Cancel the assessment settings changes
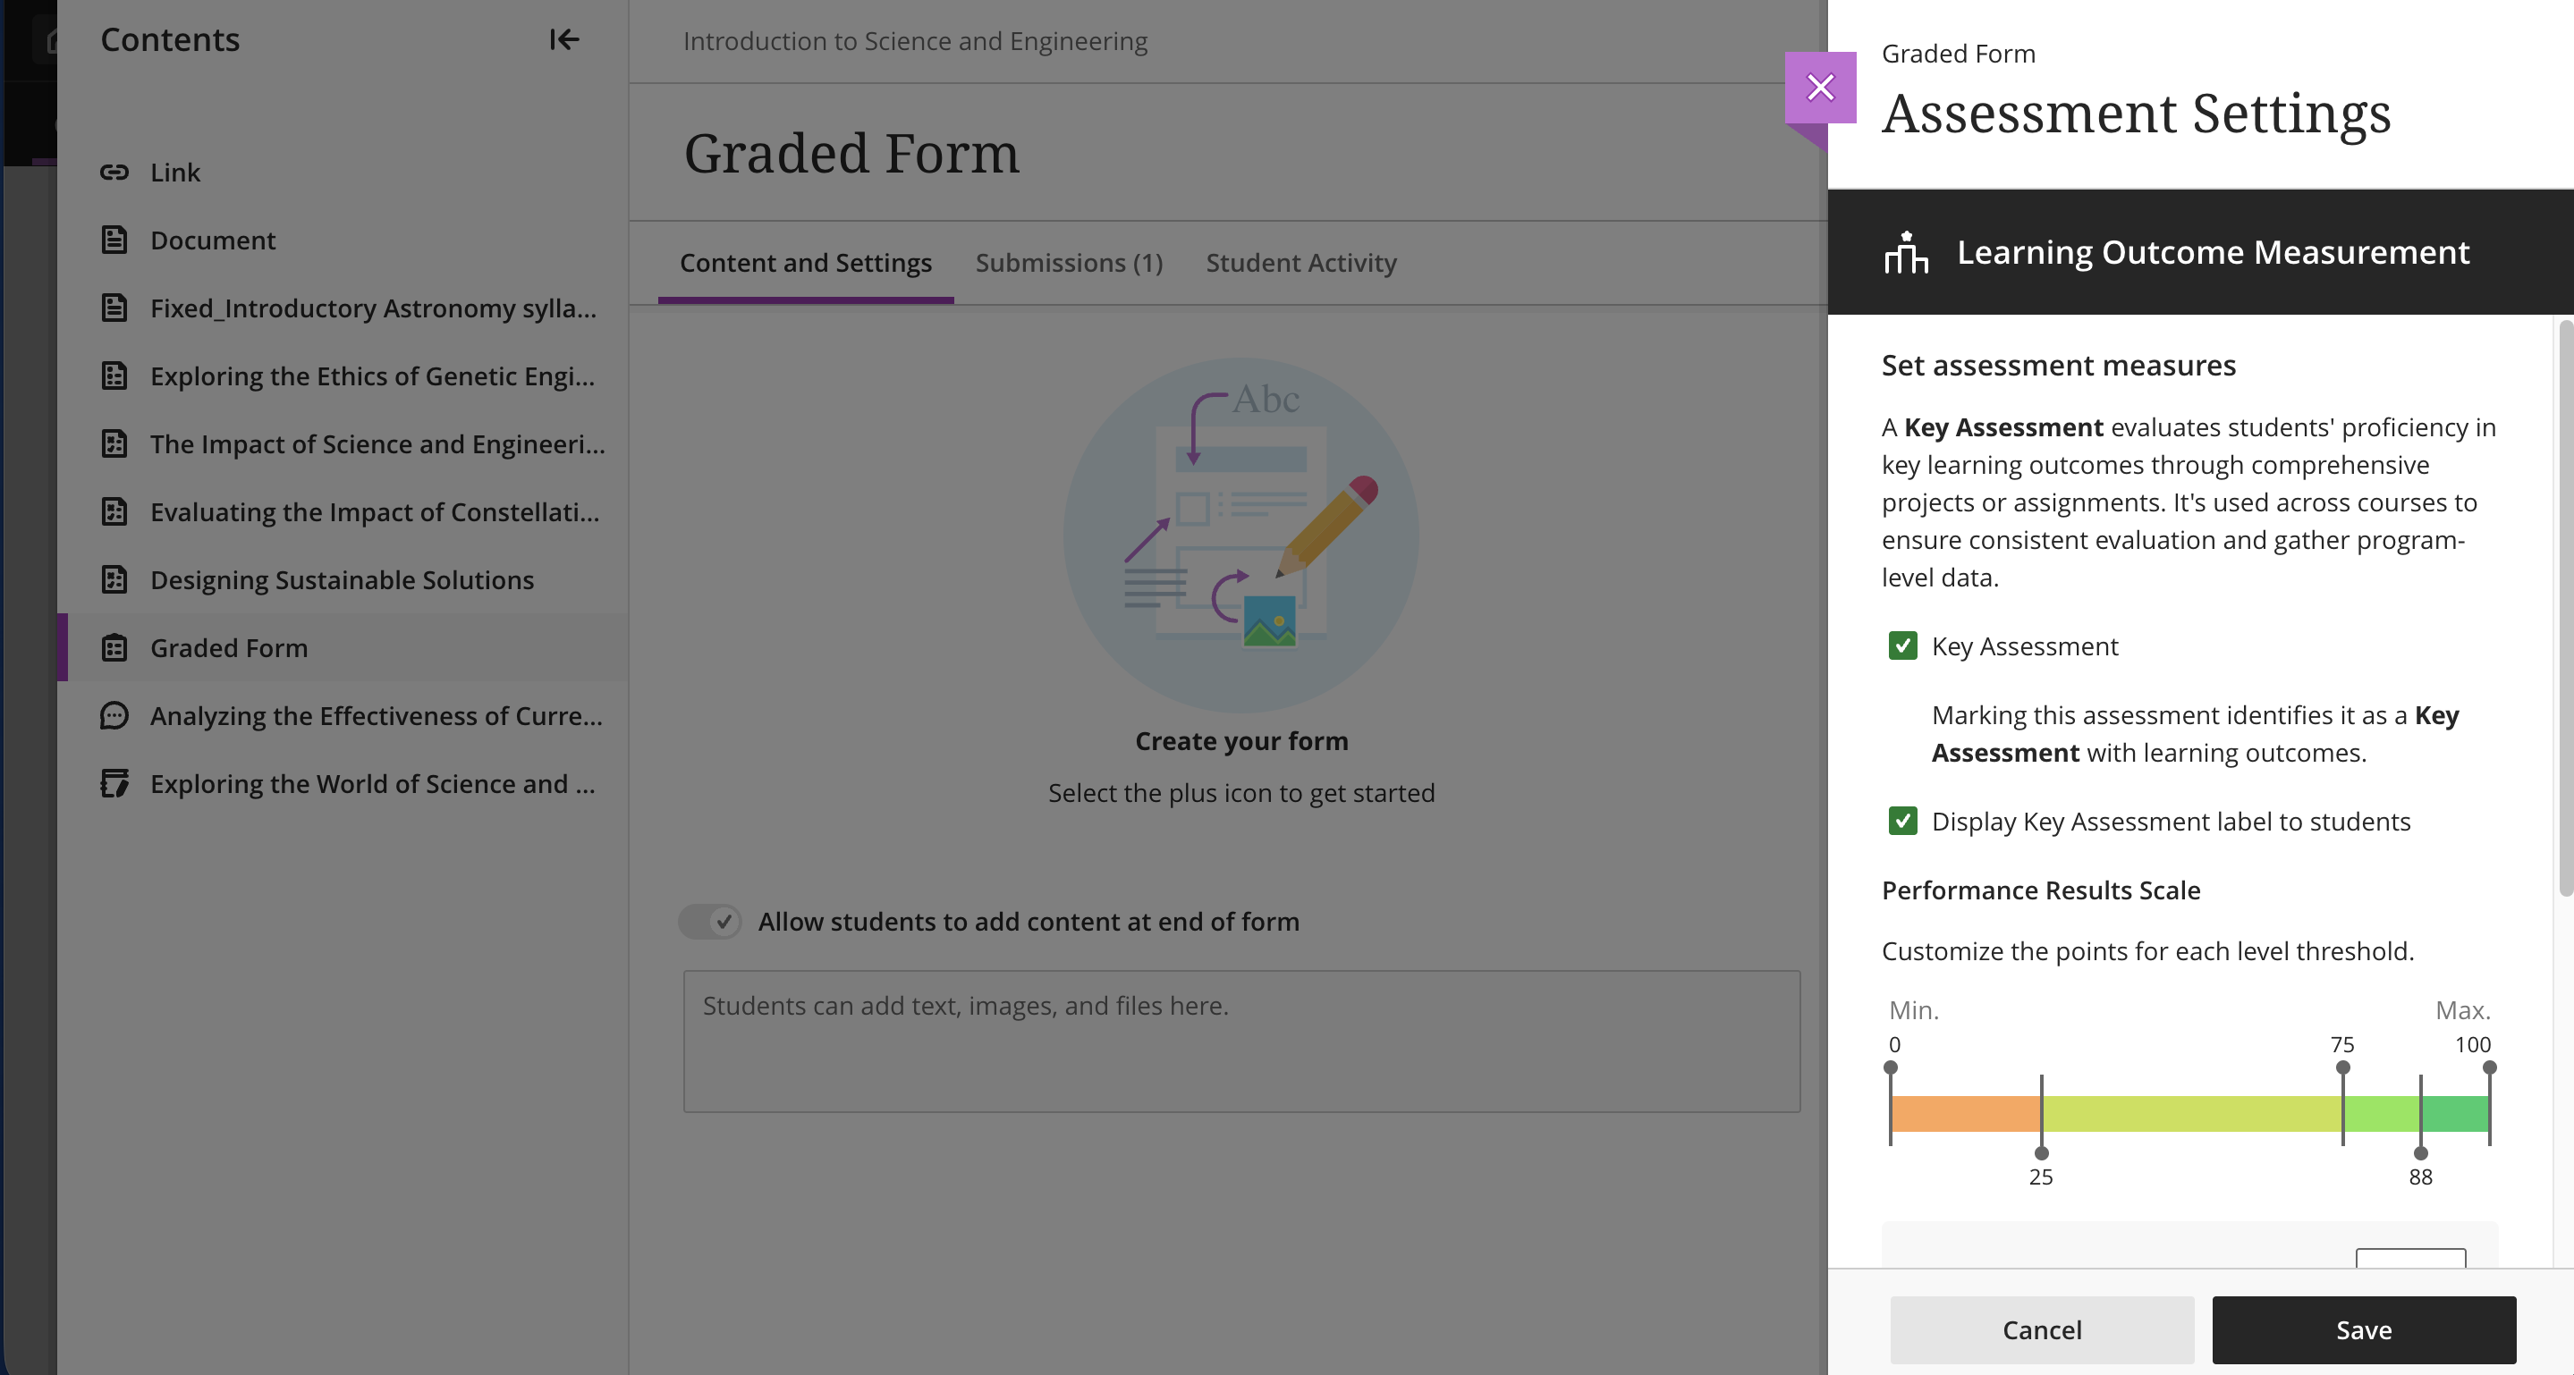 2042,1329
